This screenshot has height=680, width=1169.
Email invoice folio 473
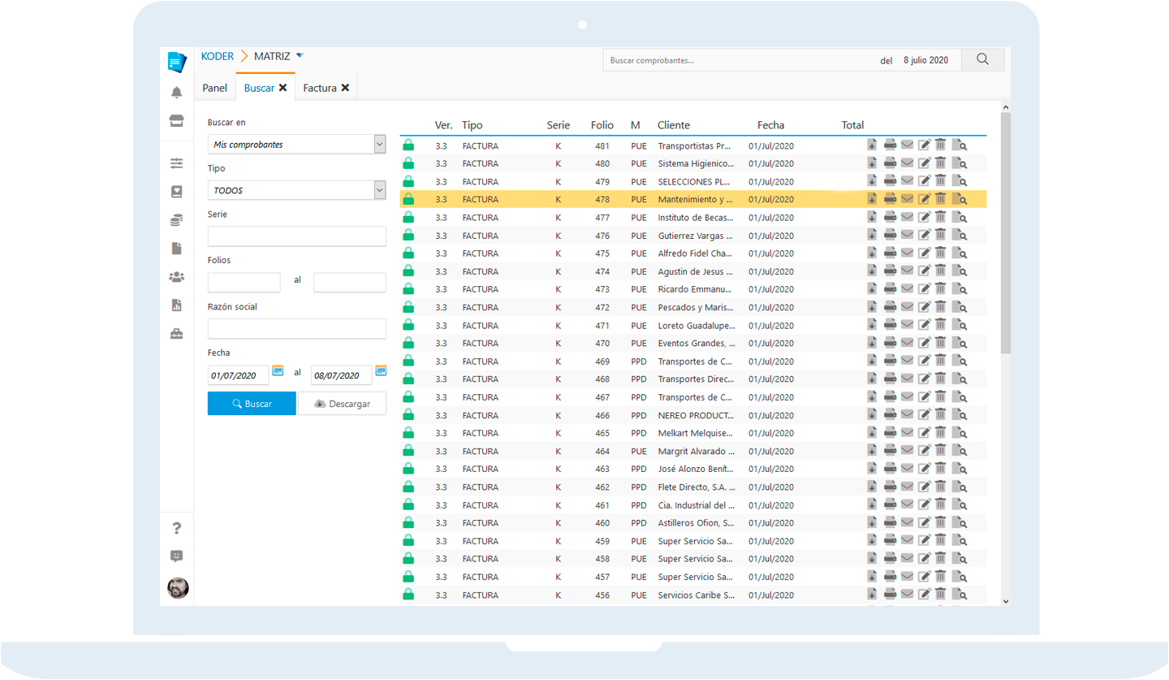(908, 289)
